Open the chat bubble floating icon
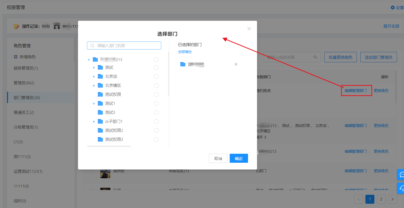The image size is (404, 208). (x=401, y=174)
